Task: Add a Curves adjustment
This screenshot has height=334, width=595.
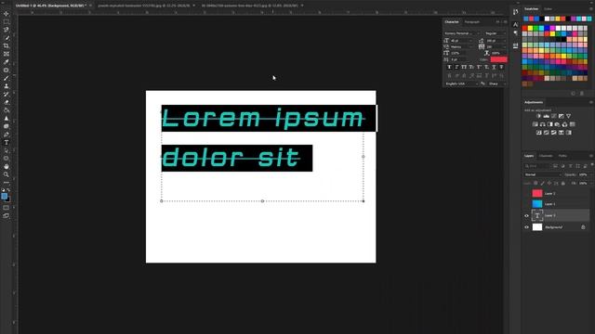Action: point(554,116)
